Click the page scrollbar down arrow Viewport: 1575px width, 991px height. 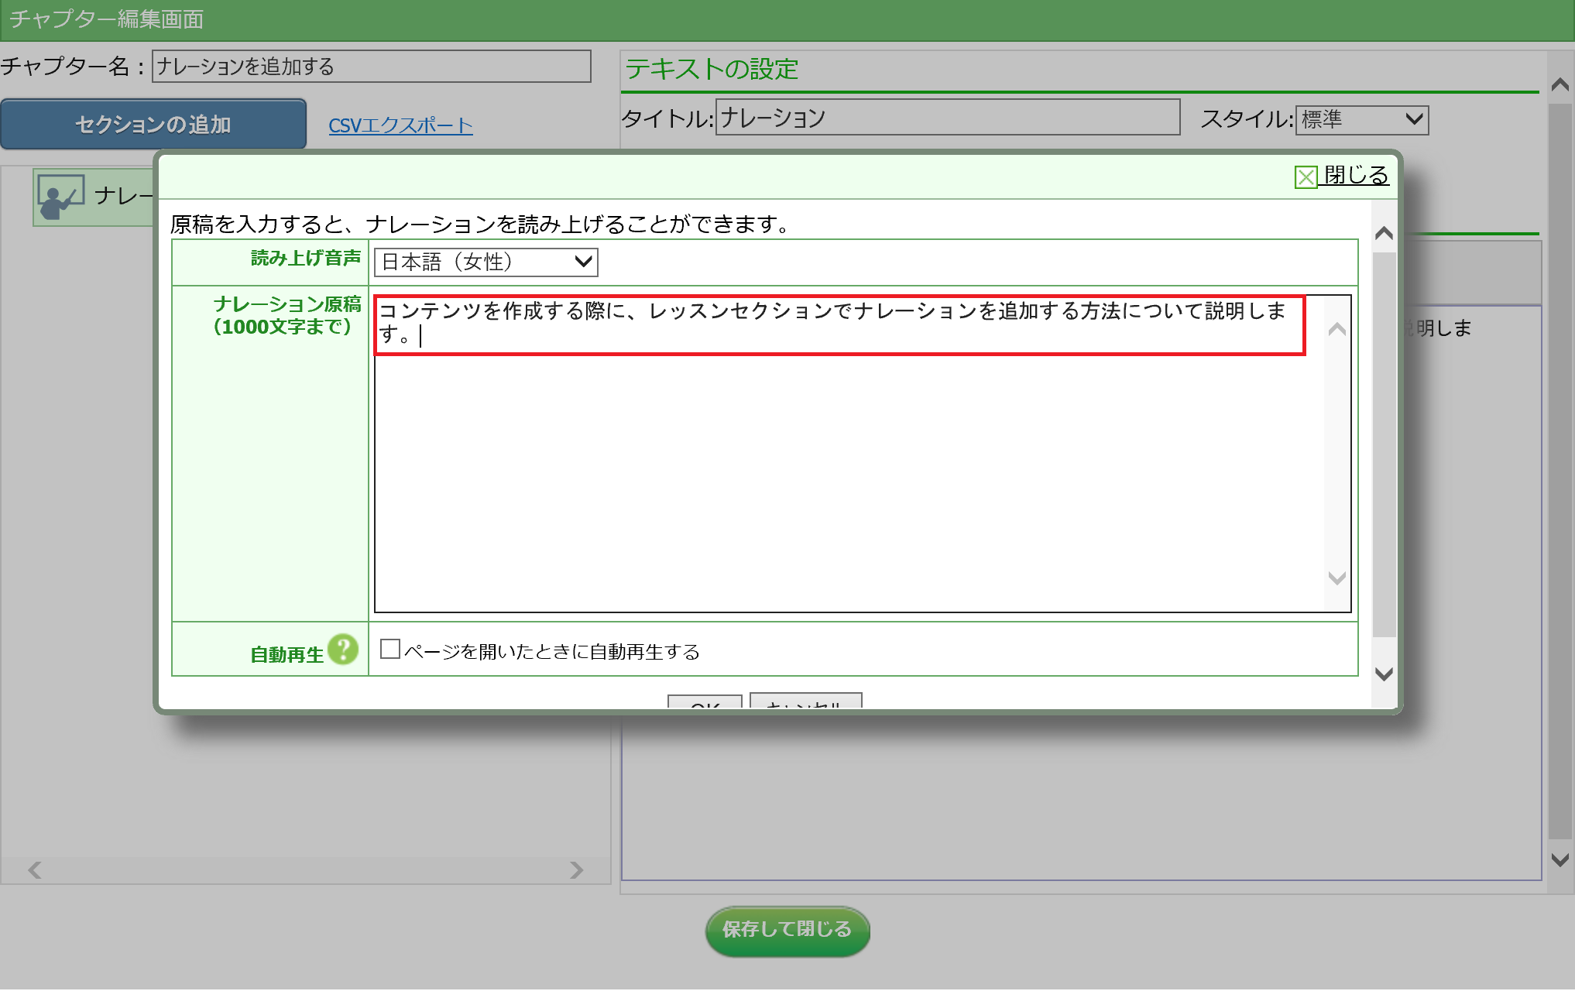pos(1560,860)
